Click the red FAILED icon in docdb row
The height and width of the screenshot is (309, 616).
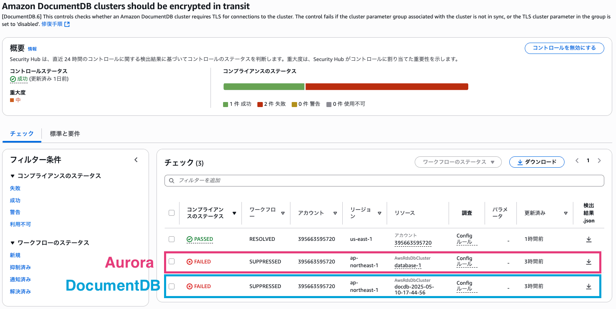pyautogui.click(x=190, y=286)
